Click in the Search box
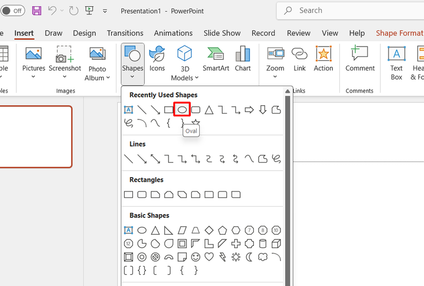Image resolution: width=424 pixels, height=286 pixels. click(x=350, y=11)
